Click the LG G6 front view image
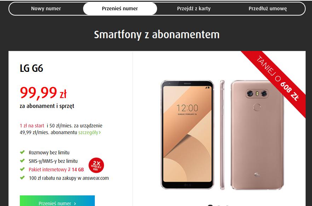The height and width of the screenshot is (206, 312). click(x=187, y=135)
